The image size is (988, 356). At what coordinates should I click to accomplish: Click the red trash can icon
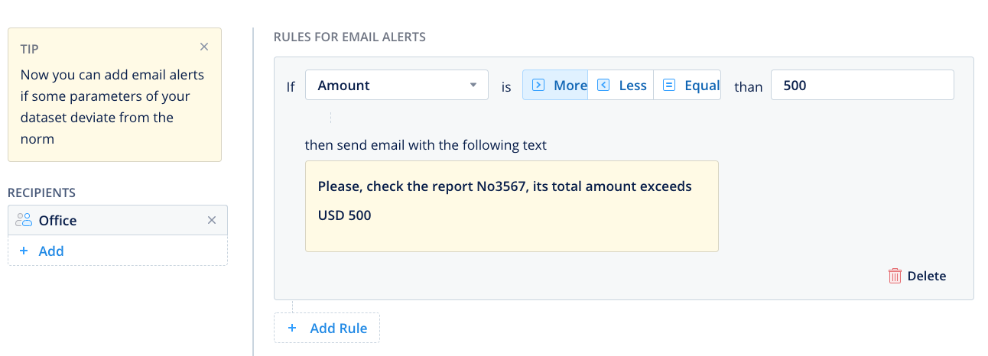coord(895,276)
